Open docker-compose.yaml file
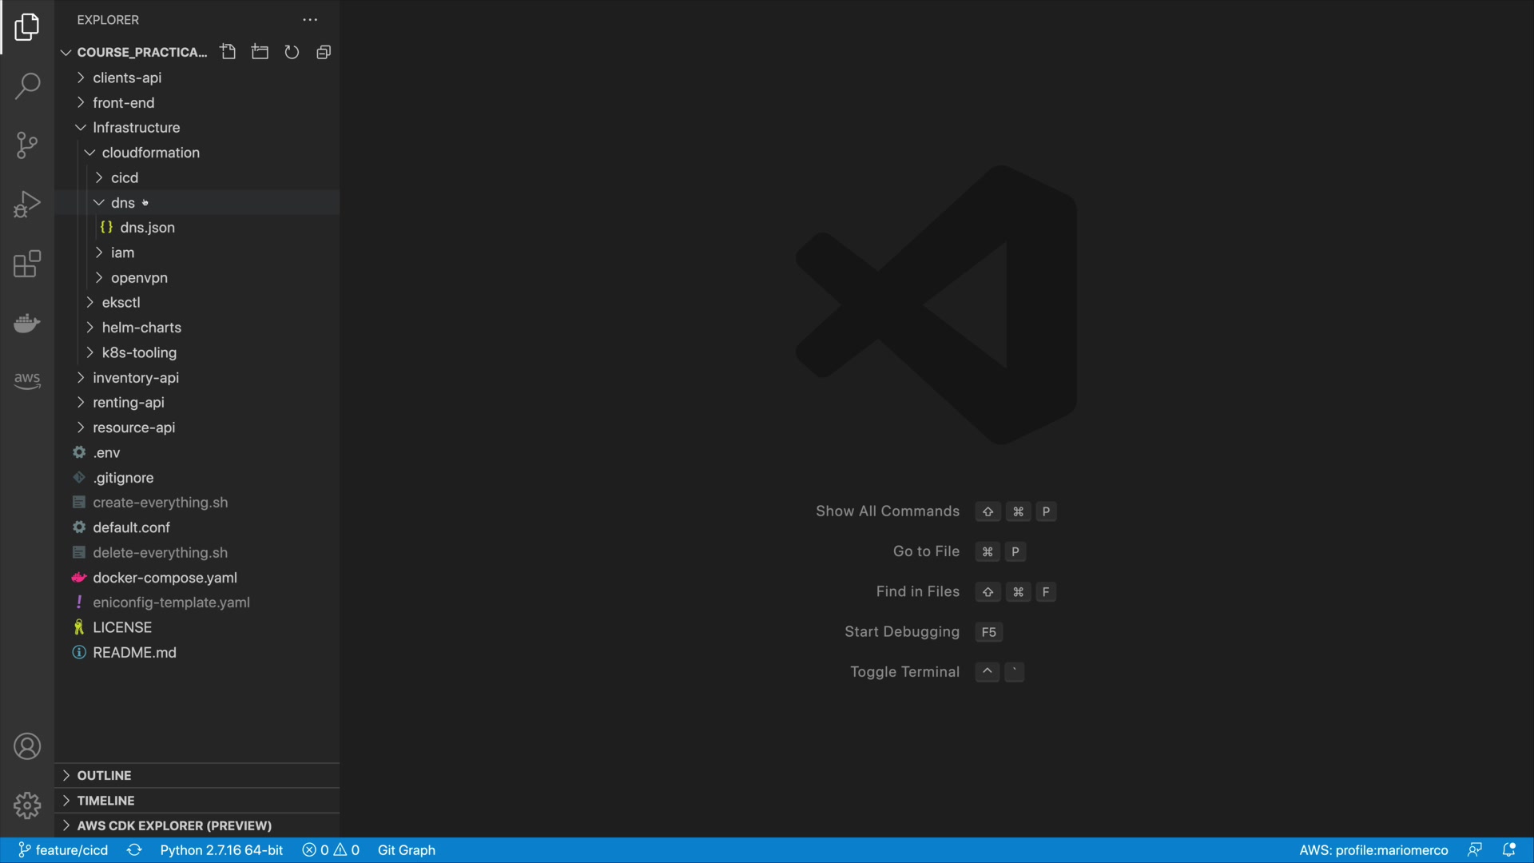The width and height of the screenshot is (1534, 863). click(165, 578)
